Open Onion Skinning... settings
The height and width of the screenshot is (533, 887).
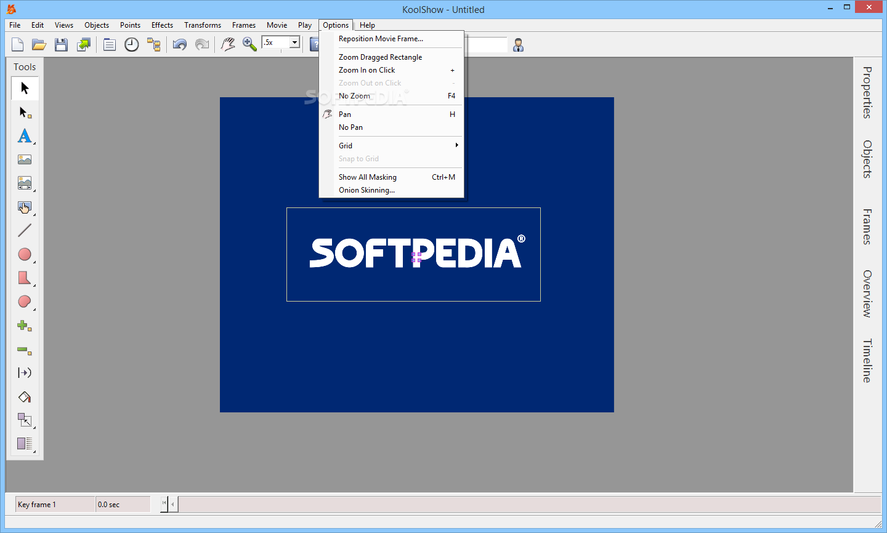[391, 190]
